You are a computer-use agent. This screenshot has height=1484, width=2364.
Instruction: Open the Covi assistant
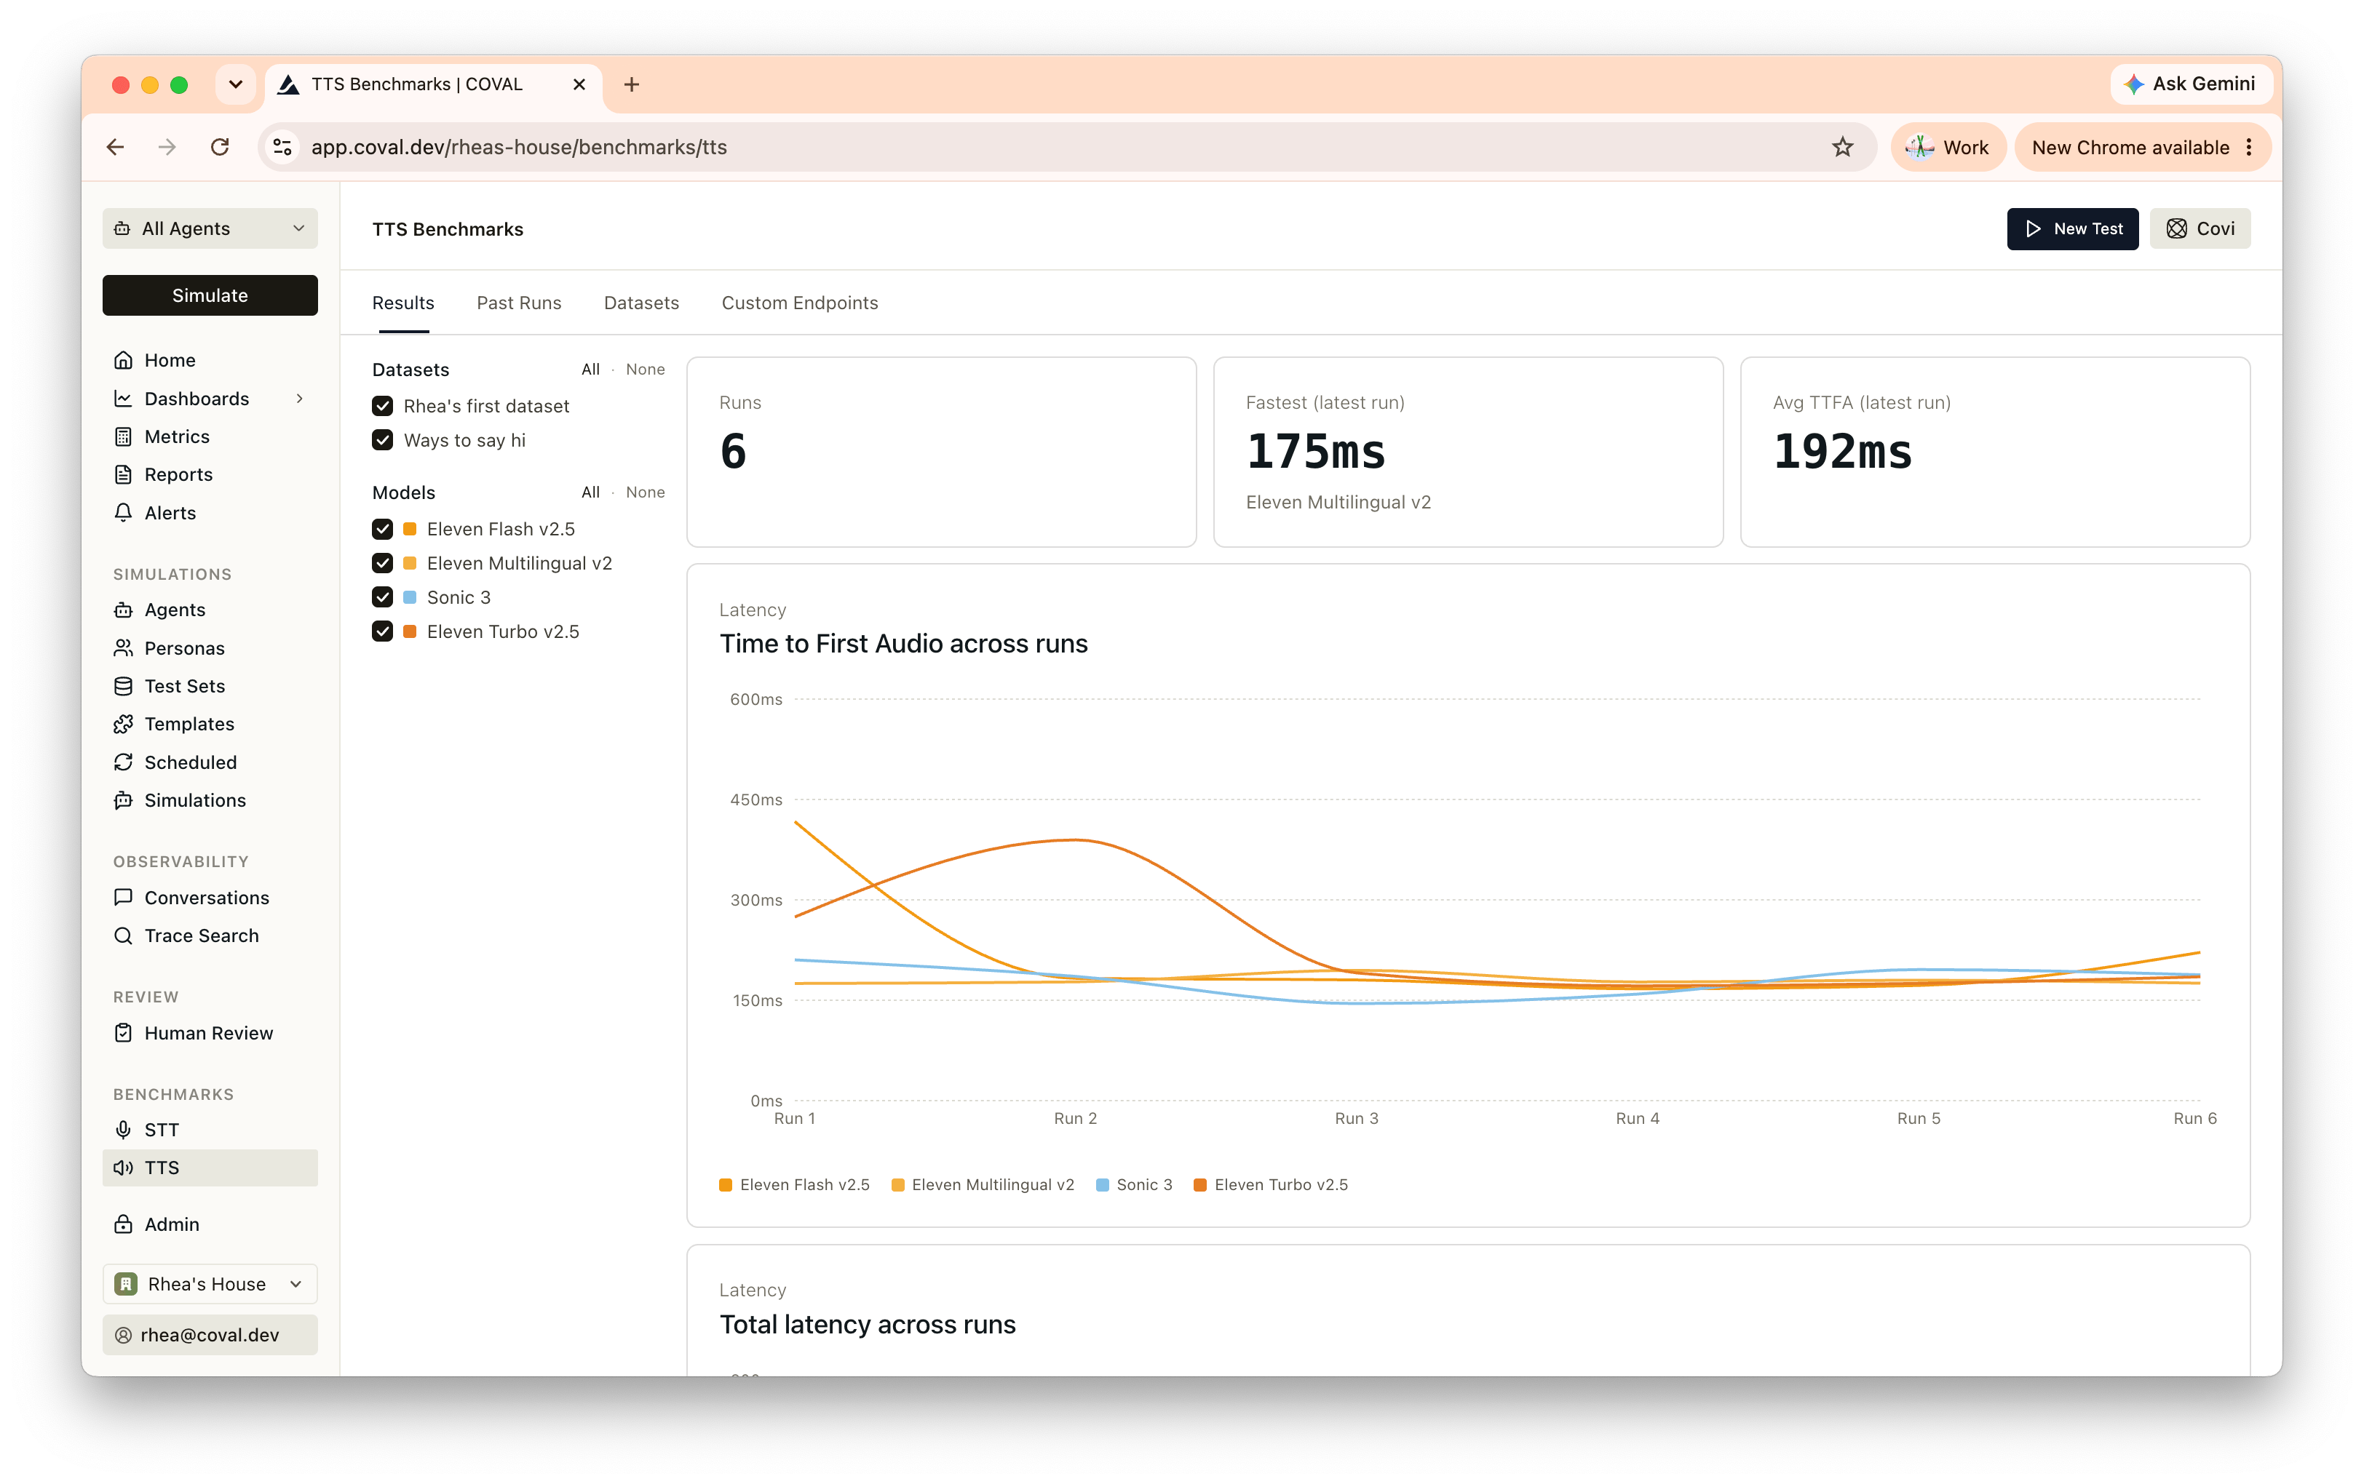(x=2200, y=228)
